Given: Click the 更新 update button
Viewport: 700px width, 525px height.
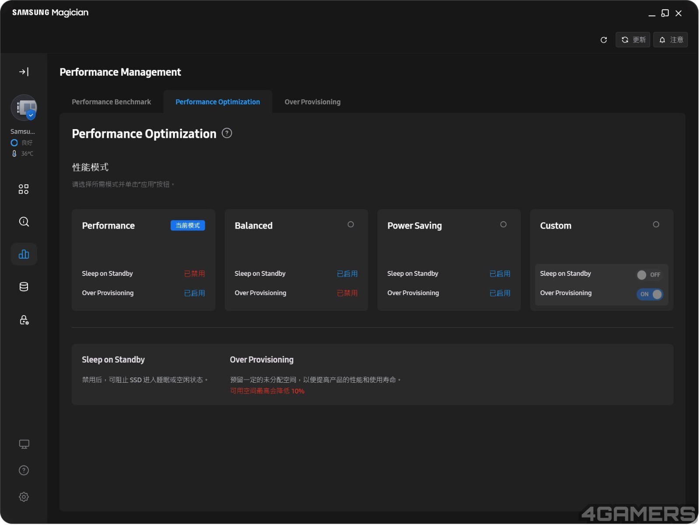Looking at the screenshot, I should click(x=633, y=40).
